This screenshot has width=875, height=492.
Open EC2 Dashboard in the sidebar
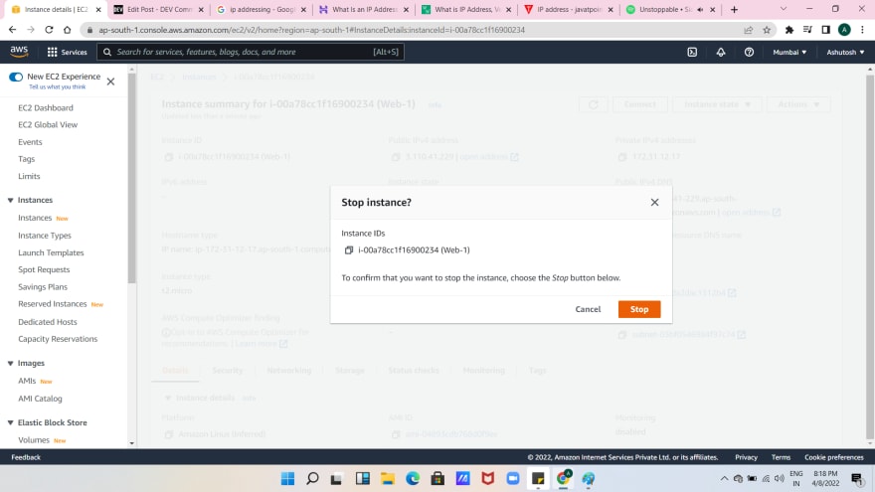pyautogui.click(x=45, y=107)
